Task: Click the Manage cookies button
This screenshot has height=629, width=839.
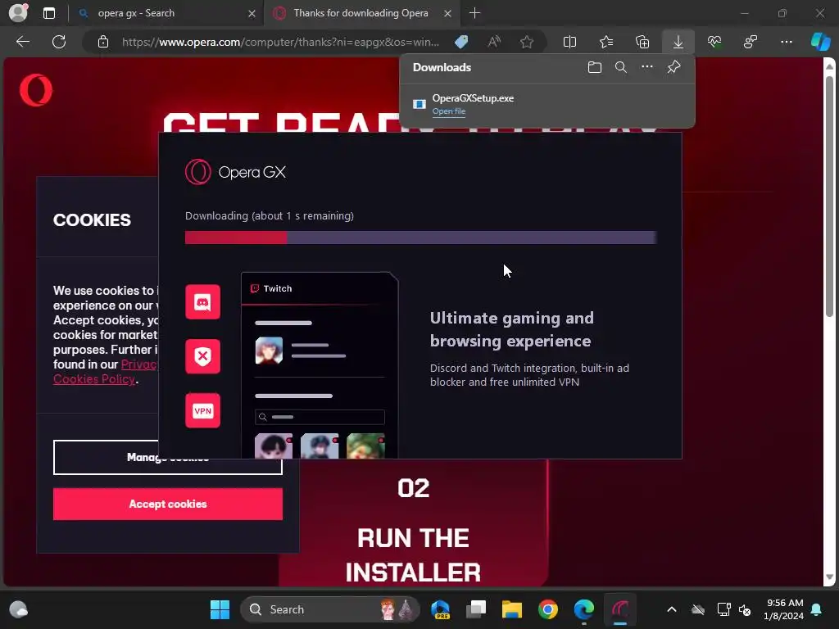Action: (x=168, y=457)
